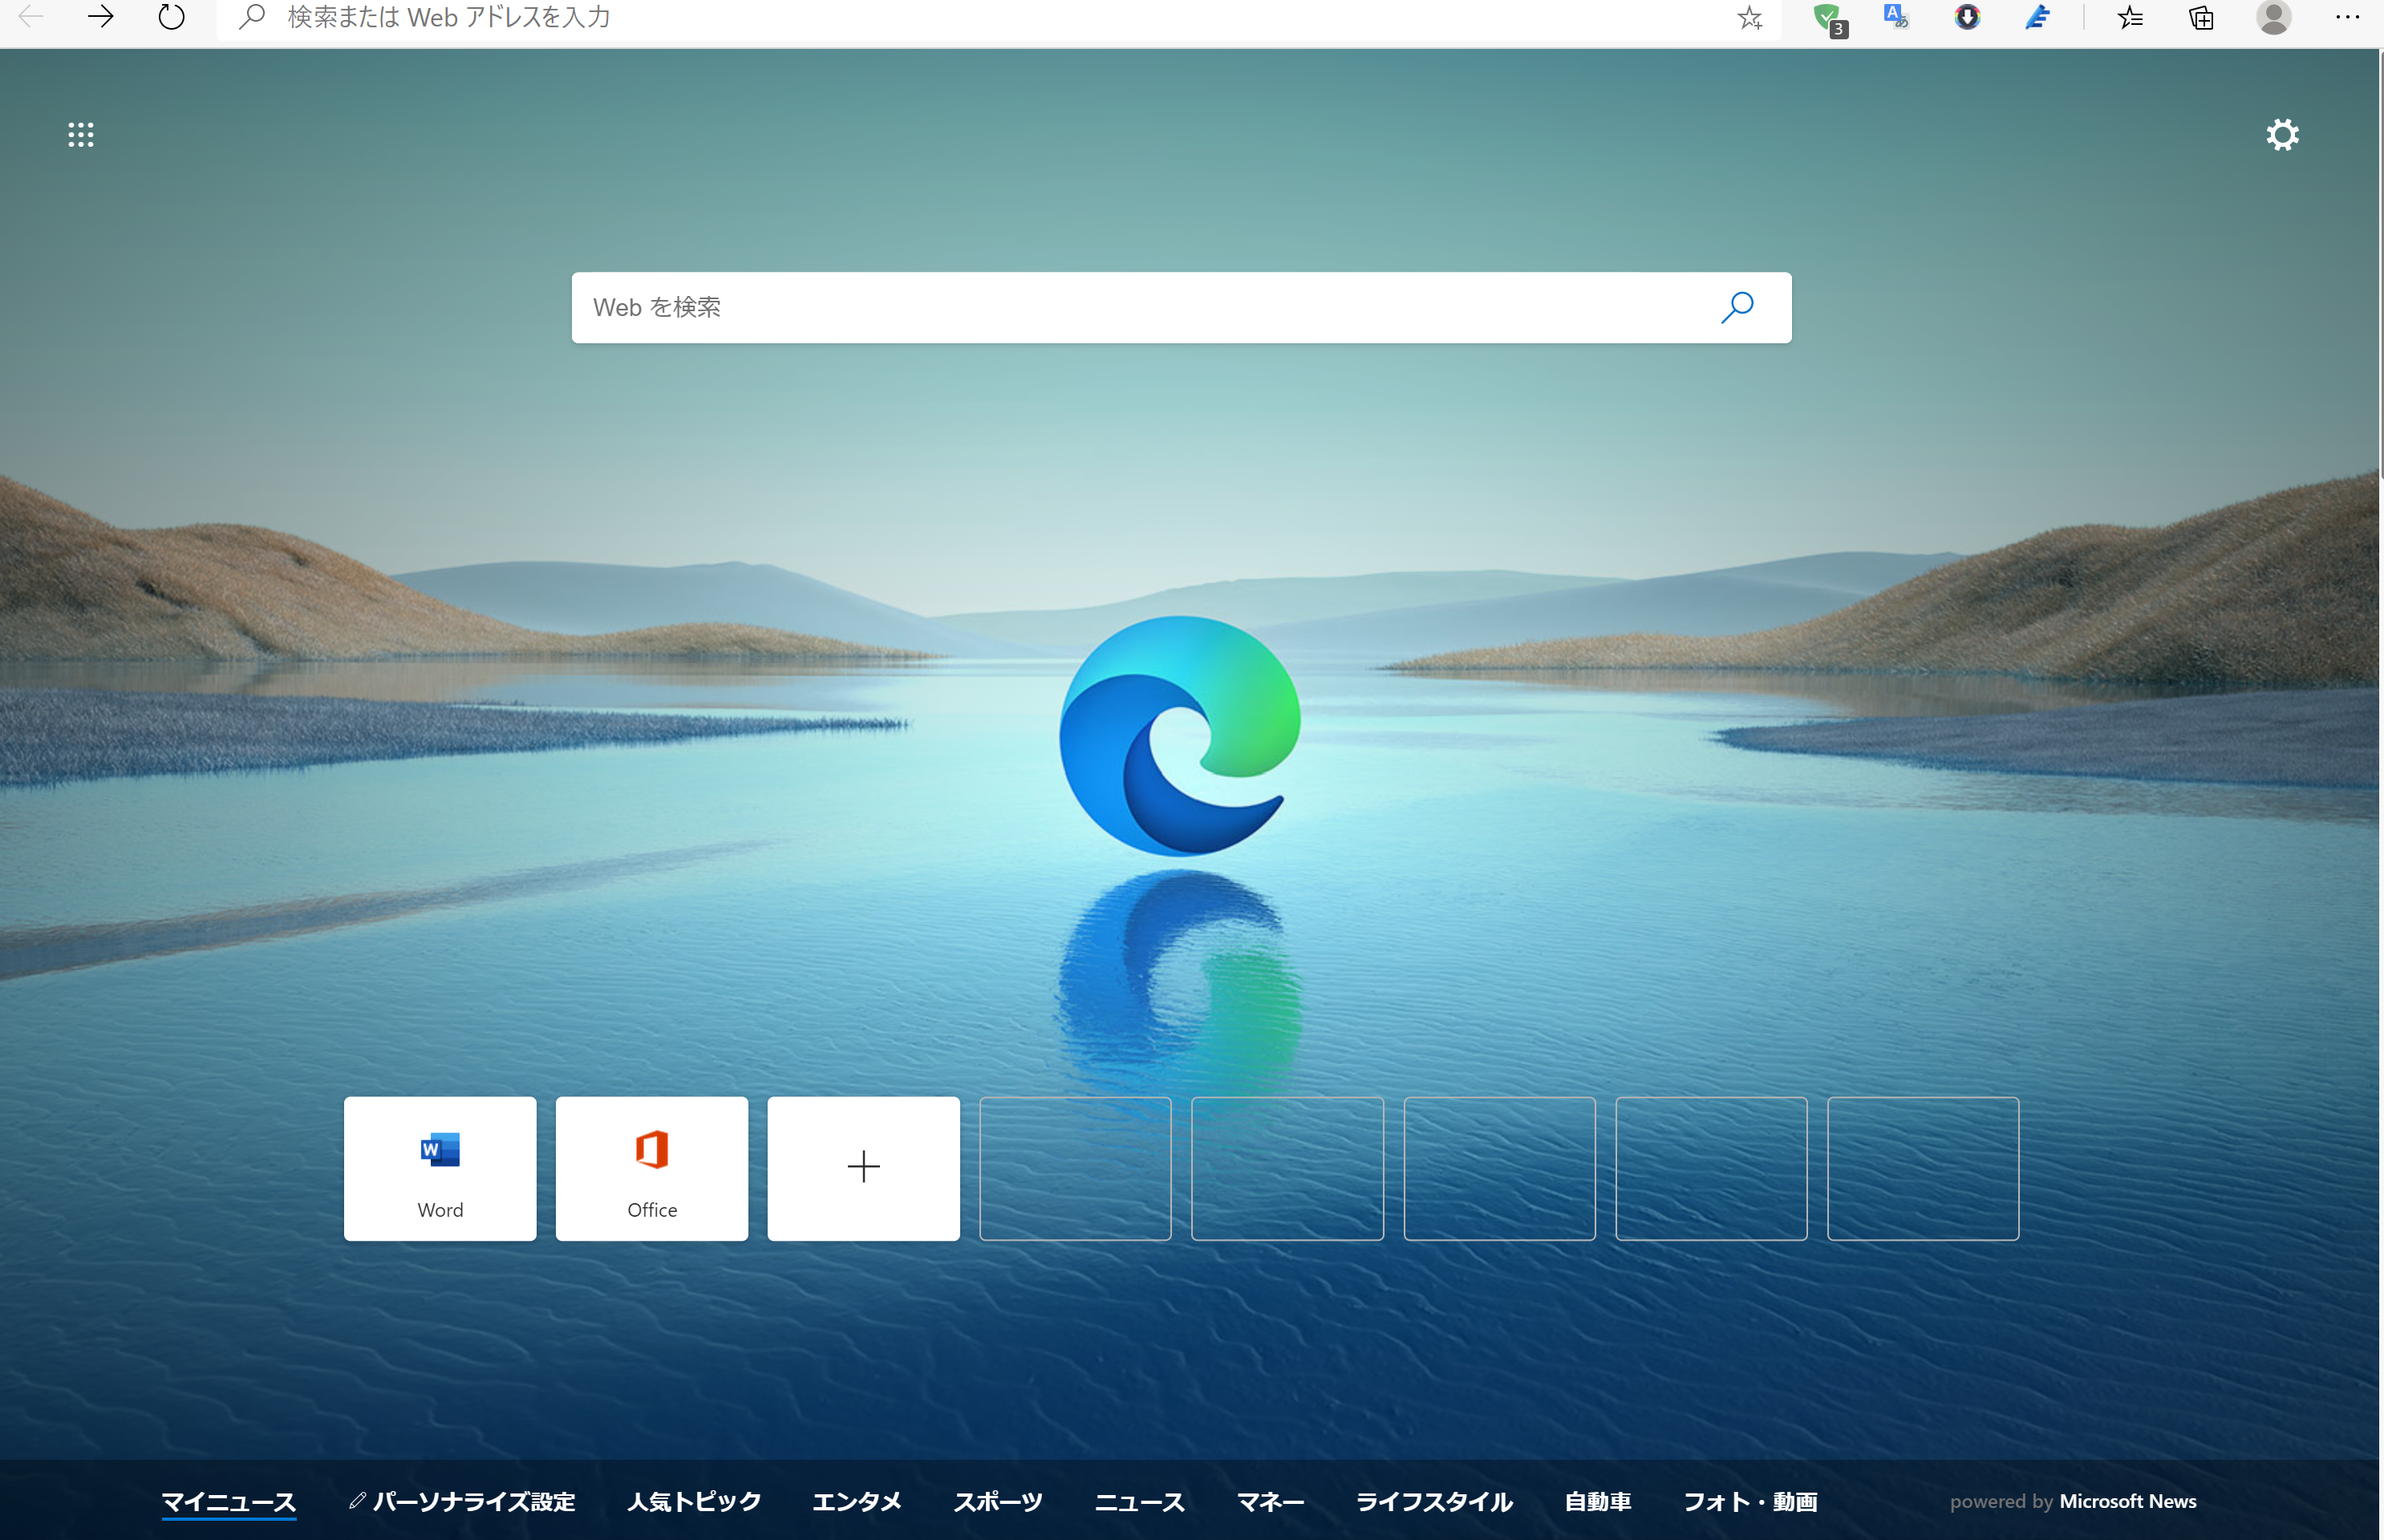Select the ニュース tab
Screen dimensions: 2384x1540
point(1139,1501)
